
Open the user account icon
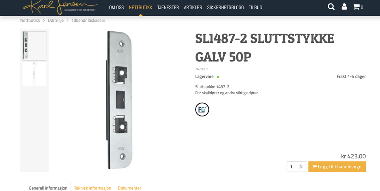[x=344, y=7]
